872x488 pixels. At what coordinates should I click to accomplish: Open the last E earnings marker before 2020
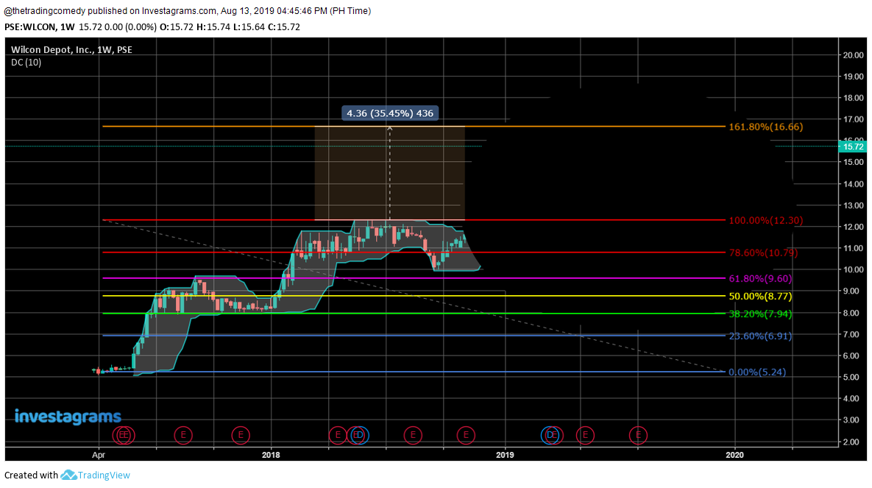(x=639, y=435)
